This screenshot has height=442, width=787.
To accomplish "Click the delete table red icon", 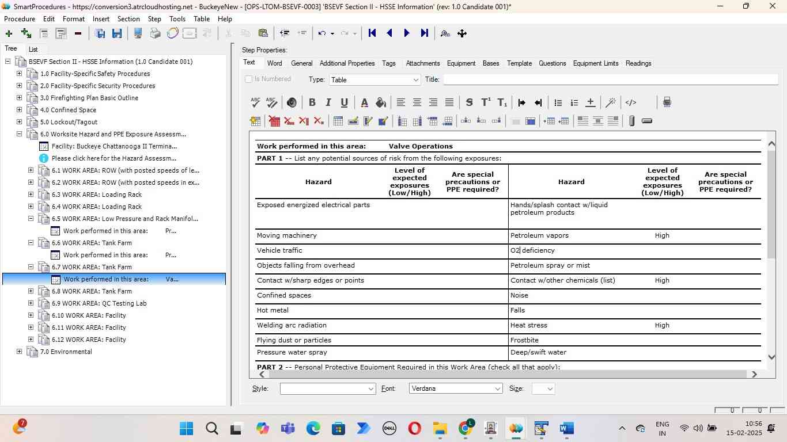I will 274,121.
